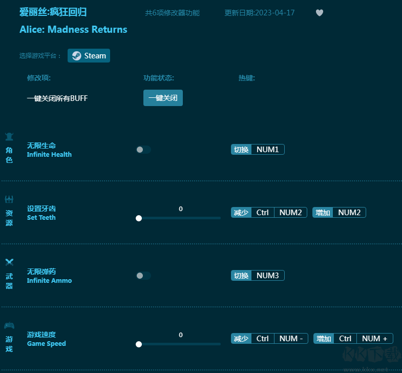The width and height of the screenshot is (402, 373).
Task: Click the crossed swords weapons icon
Action: (x=9, y=262)
